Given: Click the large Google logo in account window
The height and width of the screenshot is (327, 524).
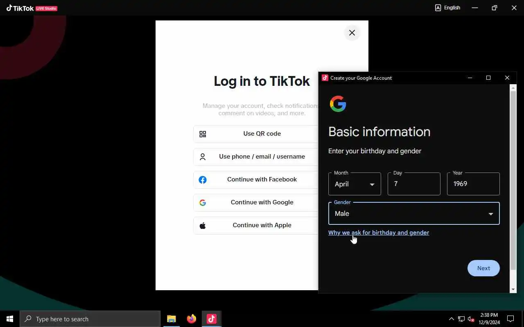Looking at the screenshot, I should [338, 104].
